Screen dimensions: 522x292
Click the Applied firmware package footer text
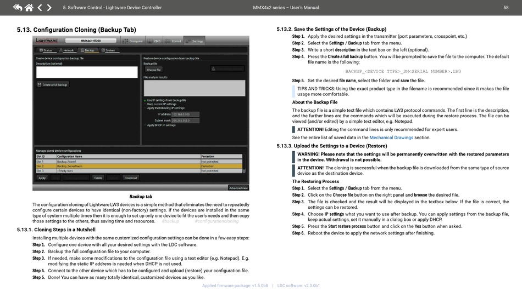235,285
